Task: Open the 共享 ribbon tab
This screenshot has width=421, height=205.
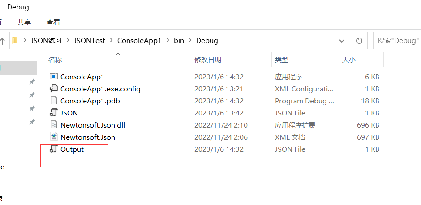Action: (24, 22)
